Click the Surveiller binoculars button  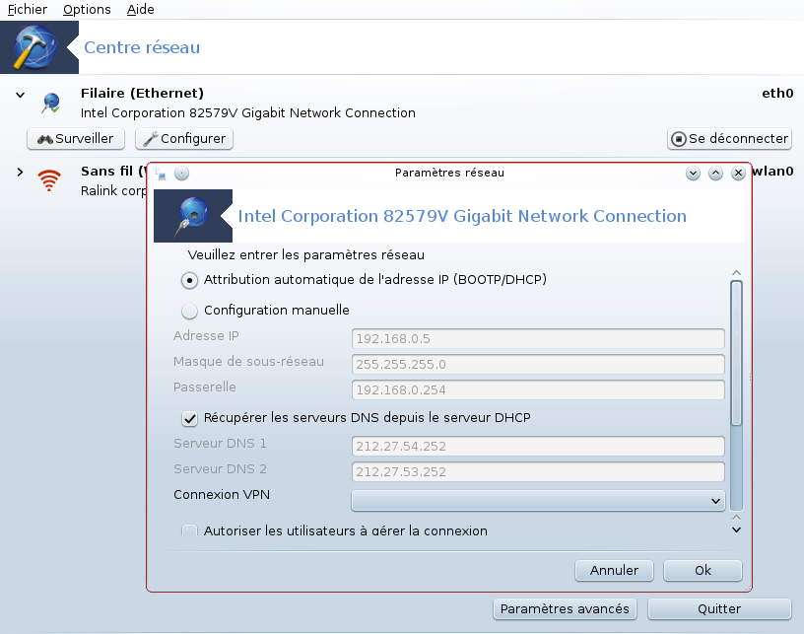76,139
